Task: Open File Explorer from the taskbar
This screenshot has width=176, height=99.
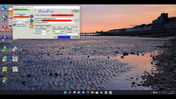Action: [x=92, y=92]
